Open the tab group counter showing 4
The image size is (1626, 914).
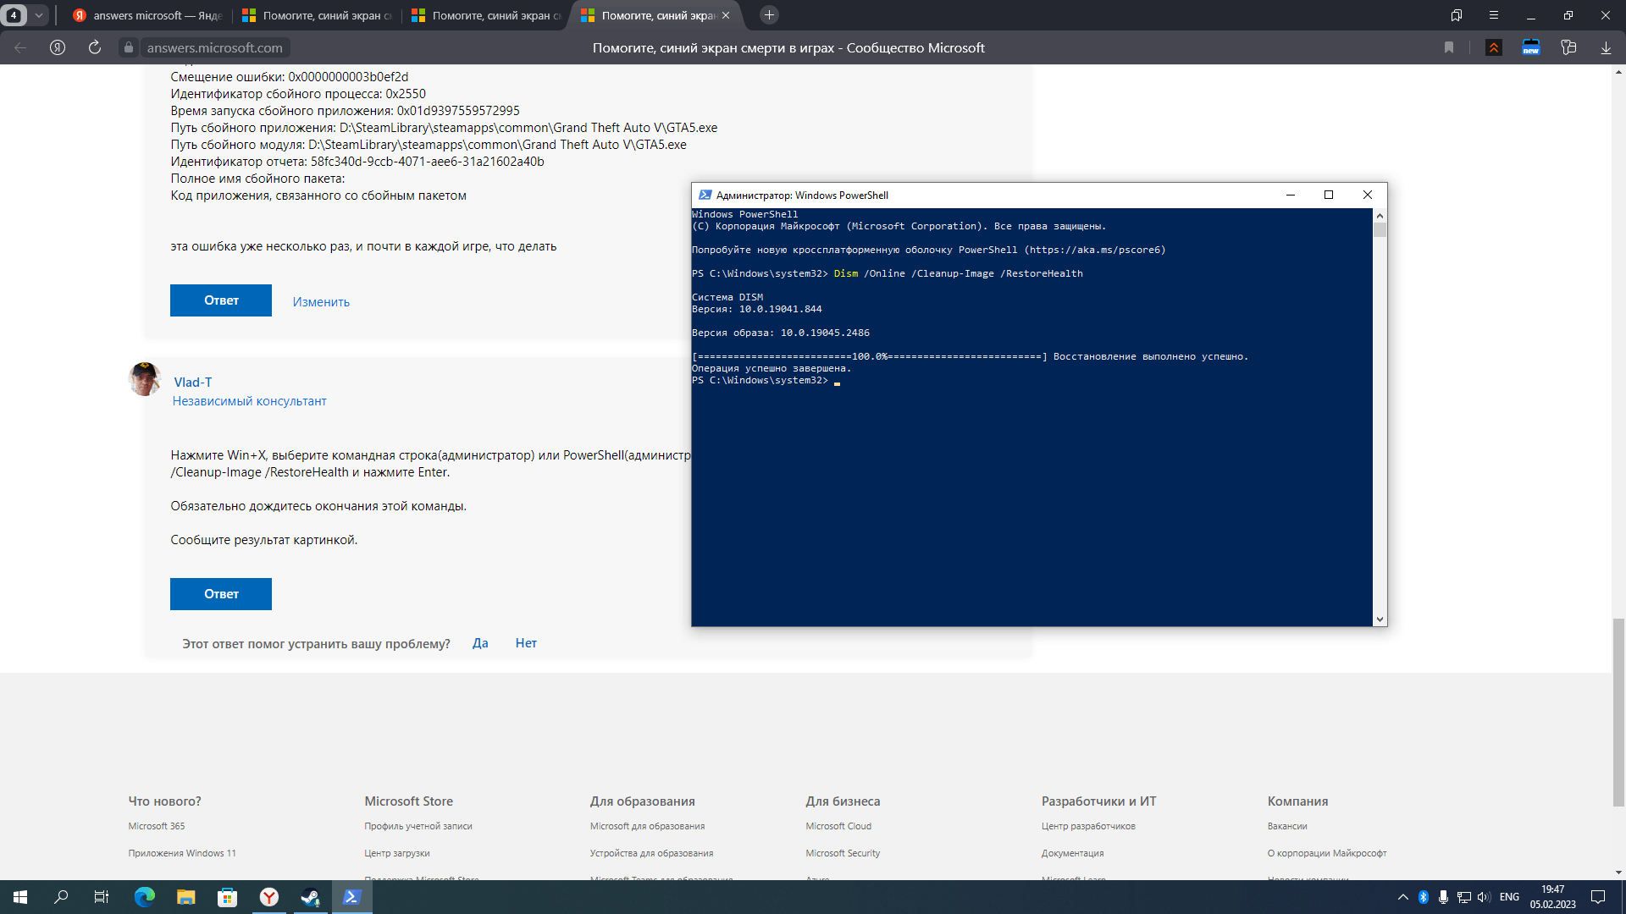pos(14,15)
